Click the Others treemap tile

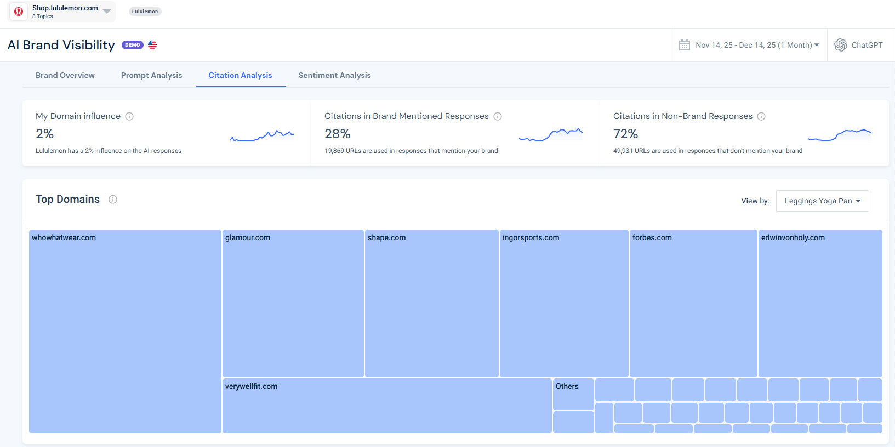573,394
